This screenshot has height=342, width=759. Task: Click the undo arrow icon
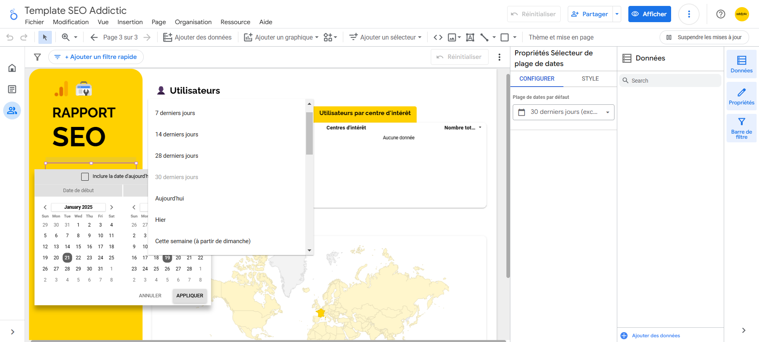click(x=10, y=37)
